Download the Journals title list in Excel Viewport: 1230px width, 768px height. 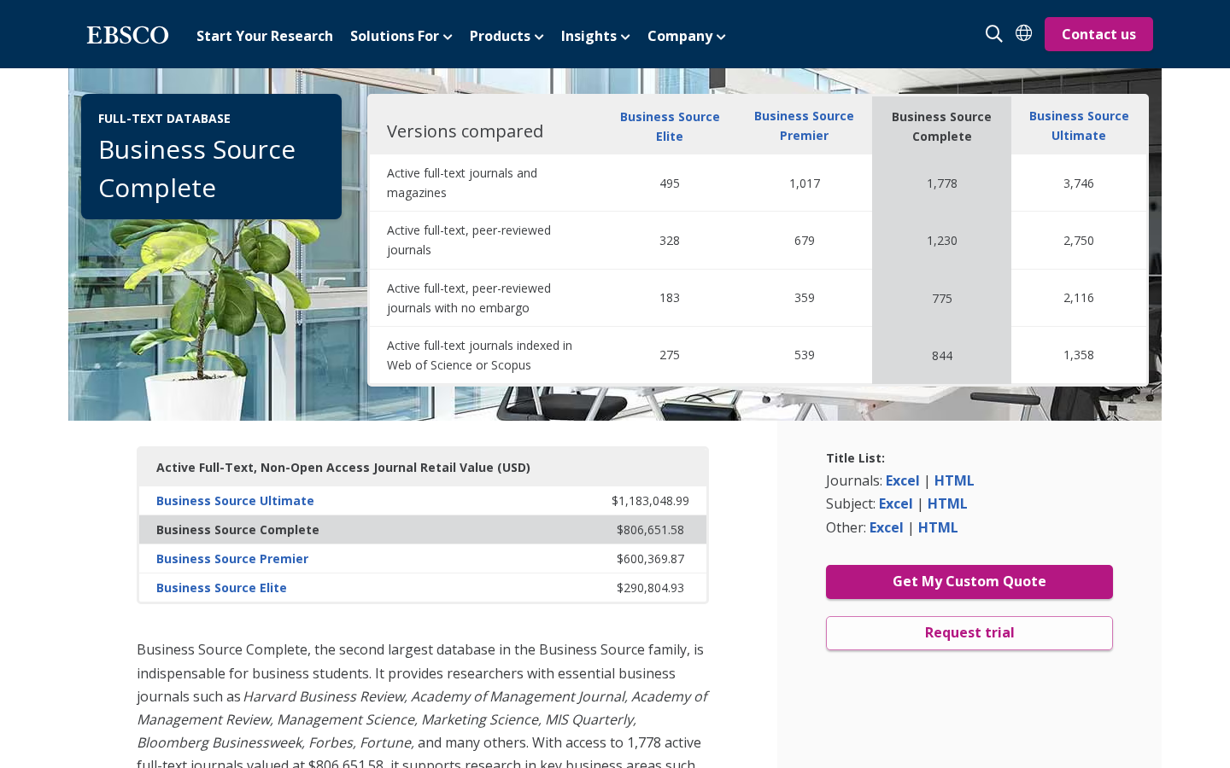(902, 480)
